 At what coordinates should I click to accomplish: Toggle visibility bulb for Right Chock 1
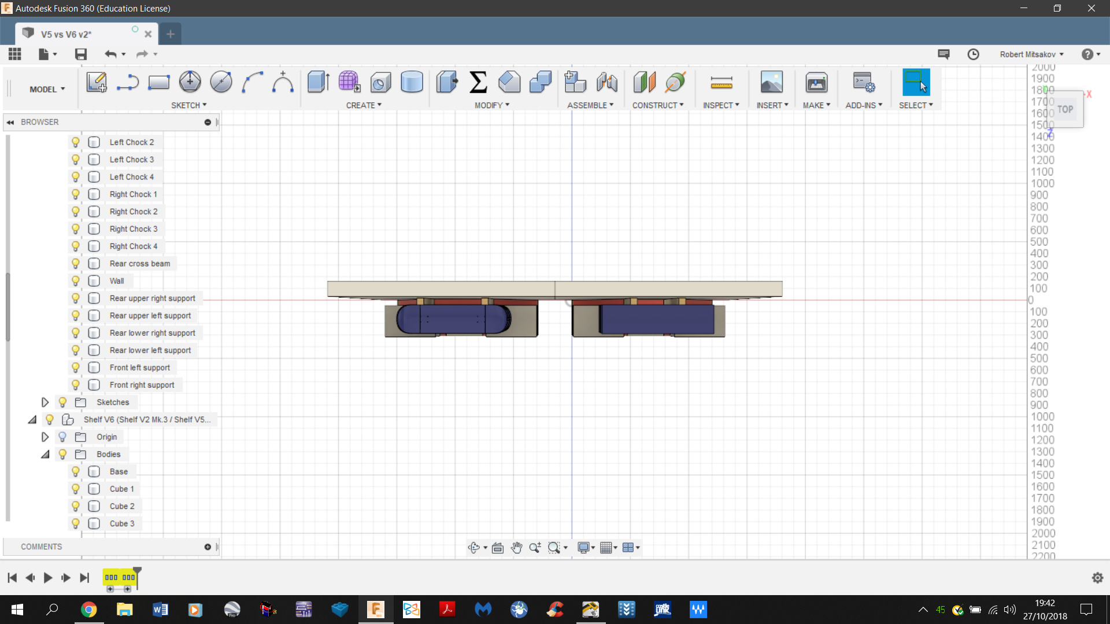click(75, 194)
